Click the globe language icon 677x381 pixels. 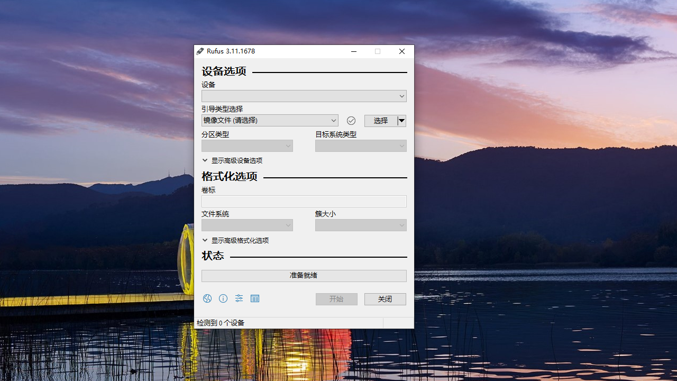(x=207, y=298)
